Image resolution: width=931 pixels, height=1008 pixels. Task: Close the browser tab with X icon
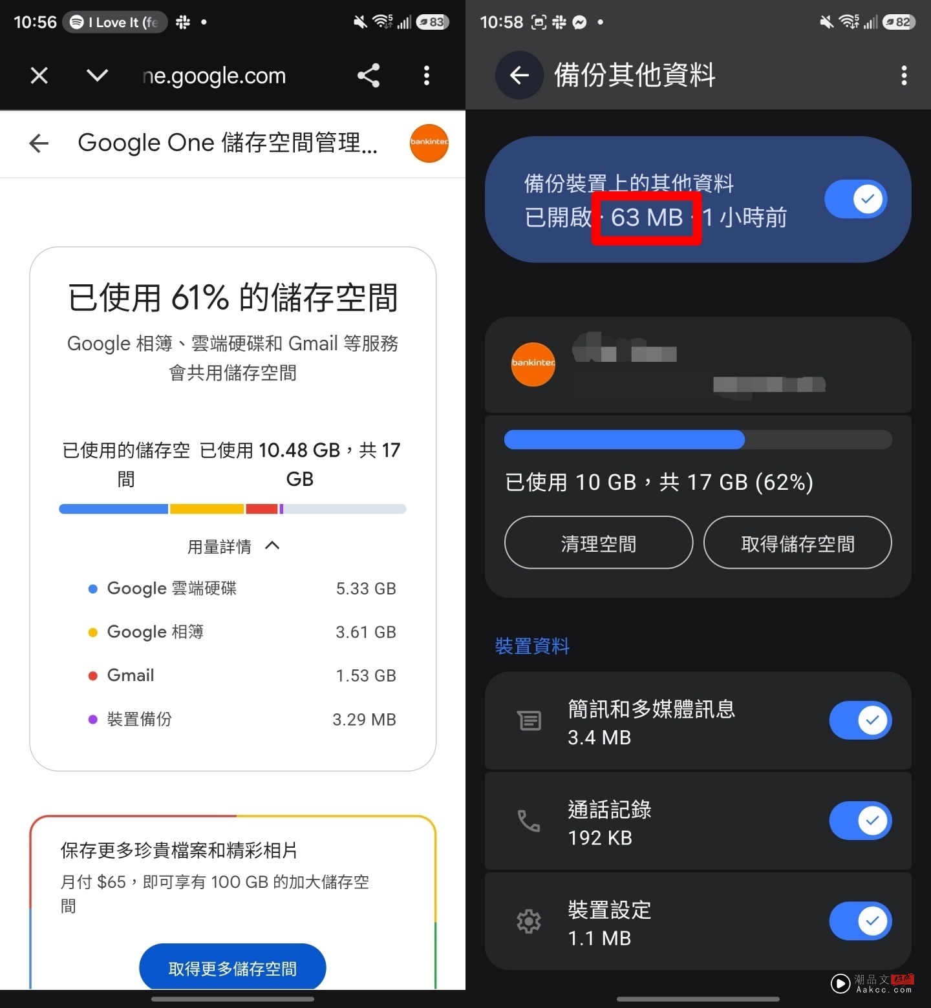point(39,76)
